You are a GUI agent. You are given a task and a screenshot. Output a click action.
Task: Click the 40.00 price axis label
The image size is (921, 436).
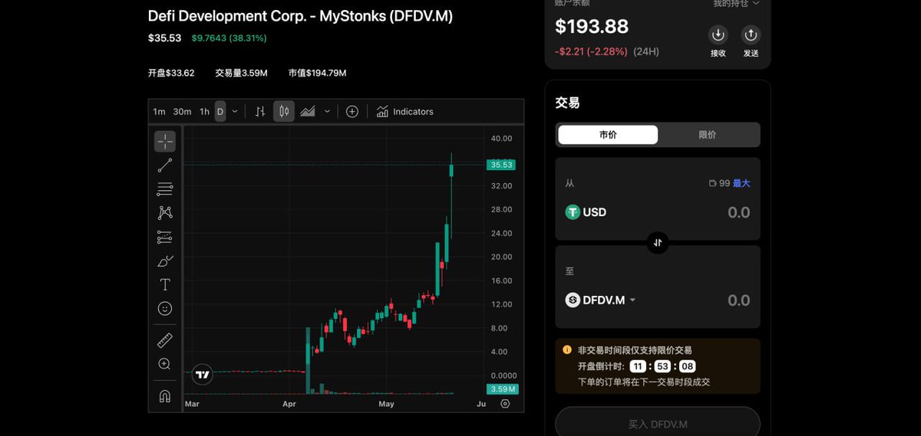(x=501, y=139)
